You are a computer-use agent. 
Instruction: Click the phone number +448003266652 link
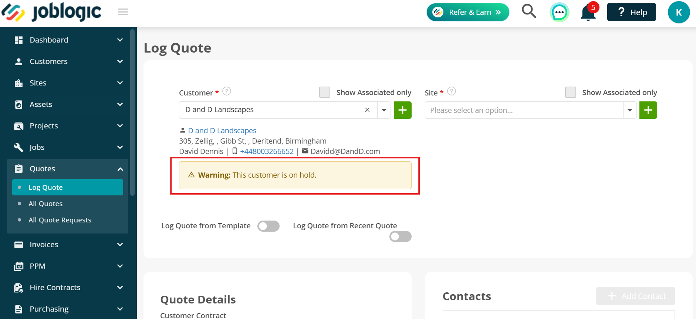coord(267,151)
